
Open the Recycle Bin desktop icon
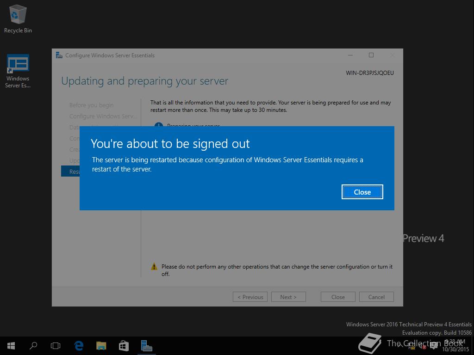tap(18, 18)
